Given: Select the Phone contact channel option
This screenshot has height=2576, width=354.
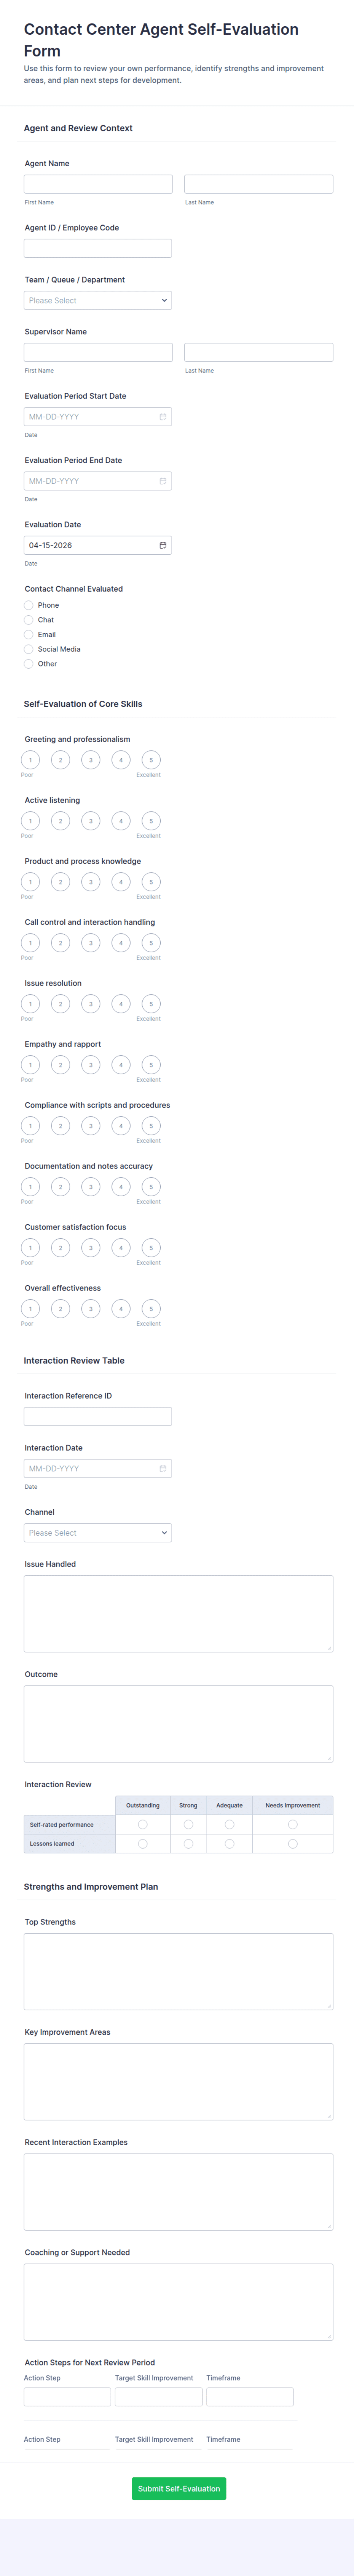Looking at the screenshot, I should point(29,605).
